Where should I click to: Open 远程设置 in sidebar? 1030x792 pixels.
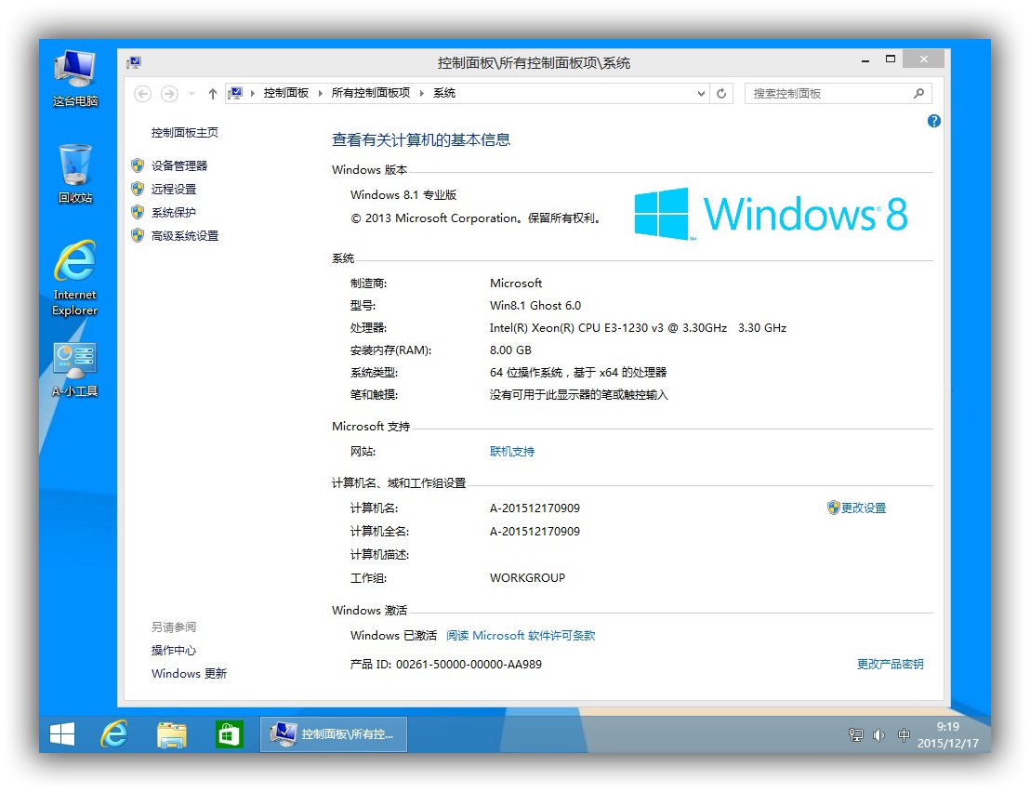(x=174, y=190)
